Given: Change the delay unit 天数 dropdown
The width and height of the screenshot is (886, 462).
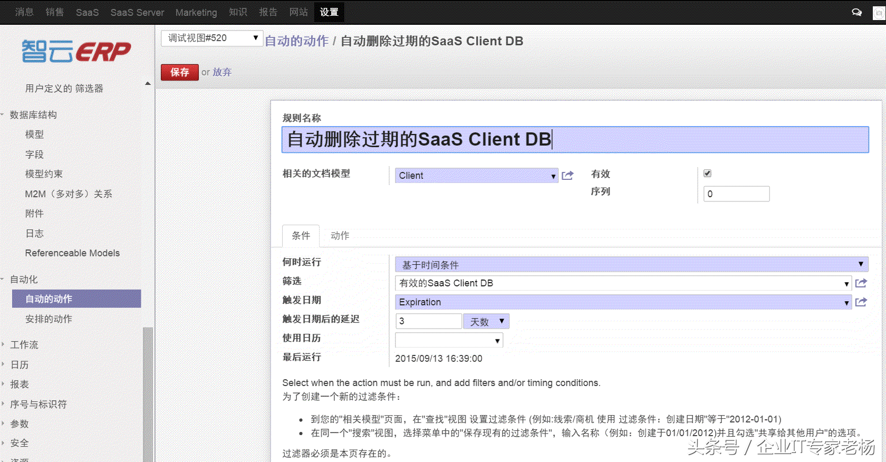Looking at the screenshot, I should point(486,321).
